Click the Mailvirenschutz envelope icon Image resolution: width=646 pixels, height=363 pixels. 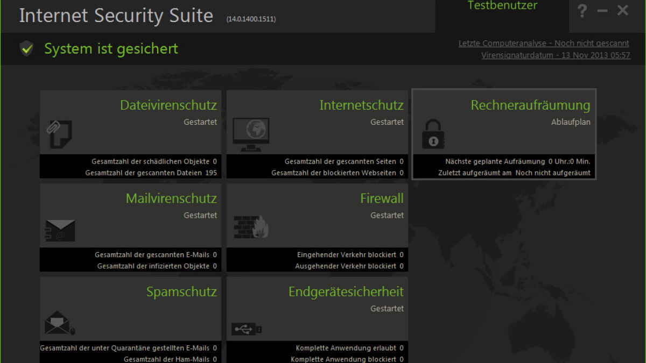coord(60,231)
